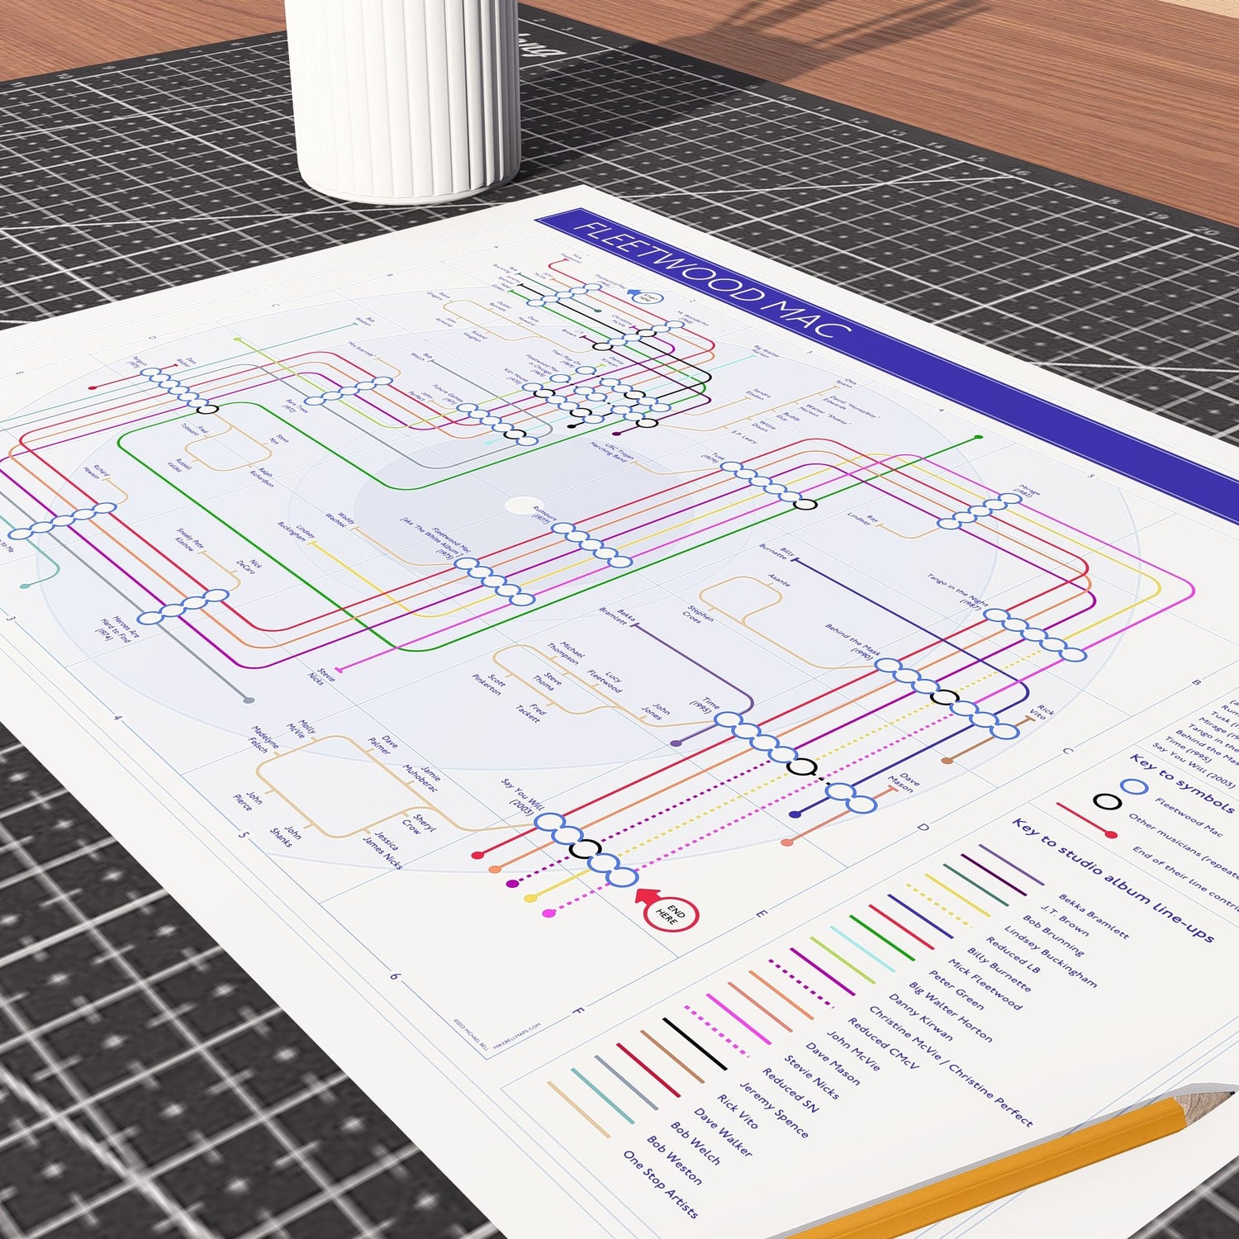The height and width of the screenshot is (1239, 1239).
Task: Click the 'Michael Thompson' musician label
Action: click(x=565, y=653)
